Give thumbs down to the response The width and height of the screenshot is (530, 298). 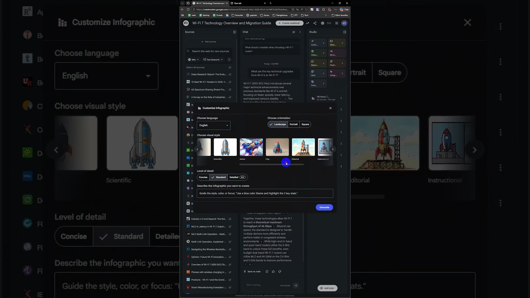click(x=279, y=272)
